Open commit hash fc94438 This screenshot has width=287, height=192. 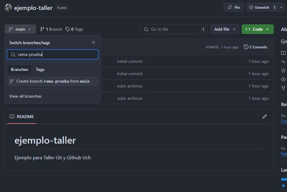pos(212,47)
